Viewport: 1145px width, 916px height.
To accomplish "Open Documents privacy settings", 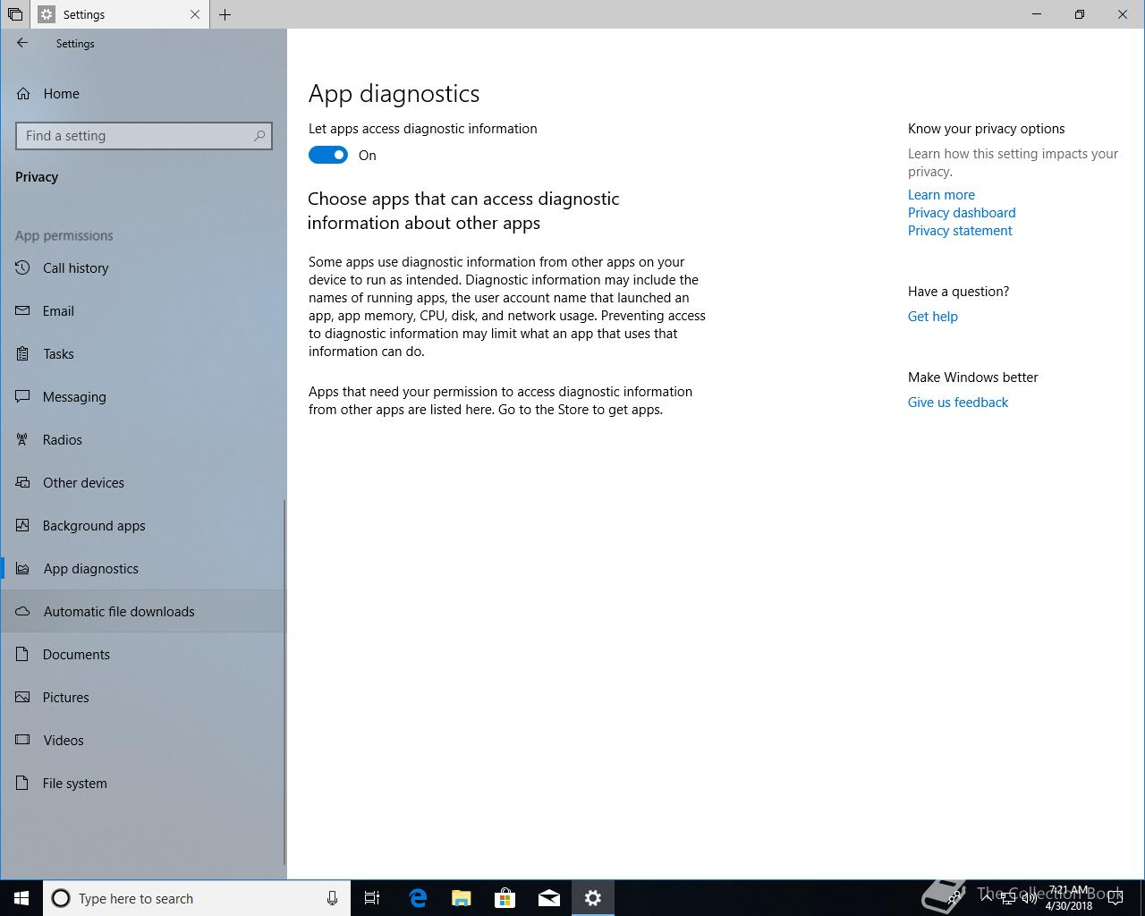I will pyautogui.click(x=143, y=655).
